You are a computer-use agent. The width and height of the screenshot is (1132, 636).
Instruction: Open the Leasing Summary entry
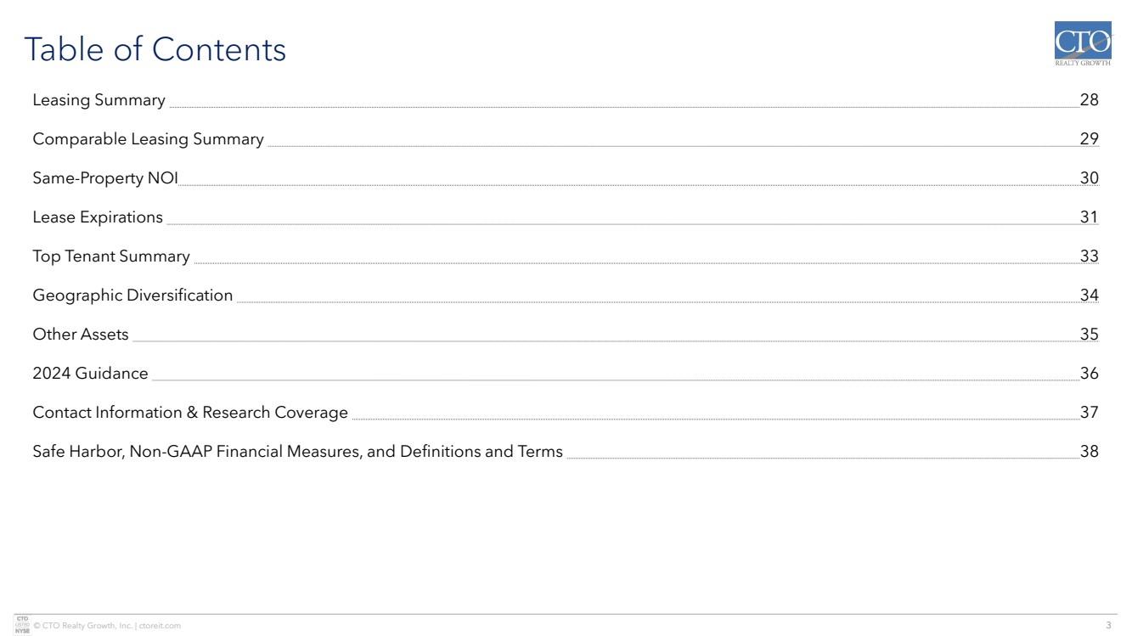pyautogui.click(x=99, y=100)
